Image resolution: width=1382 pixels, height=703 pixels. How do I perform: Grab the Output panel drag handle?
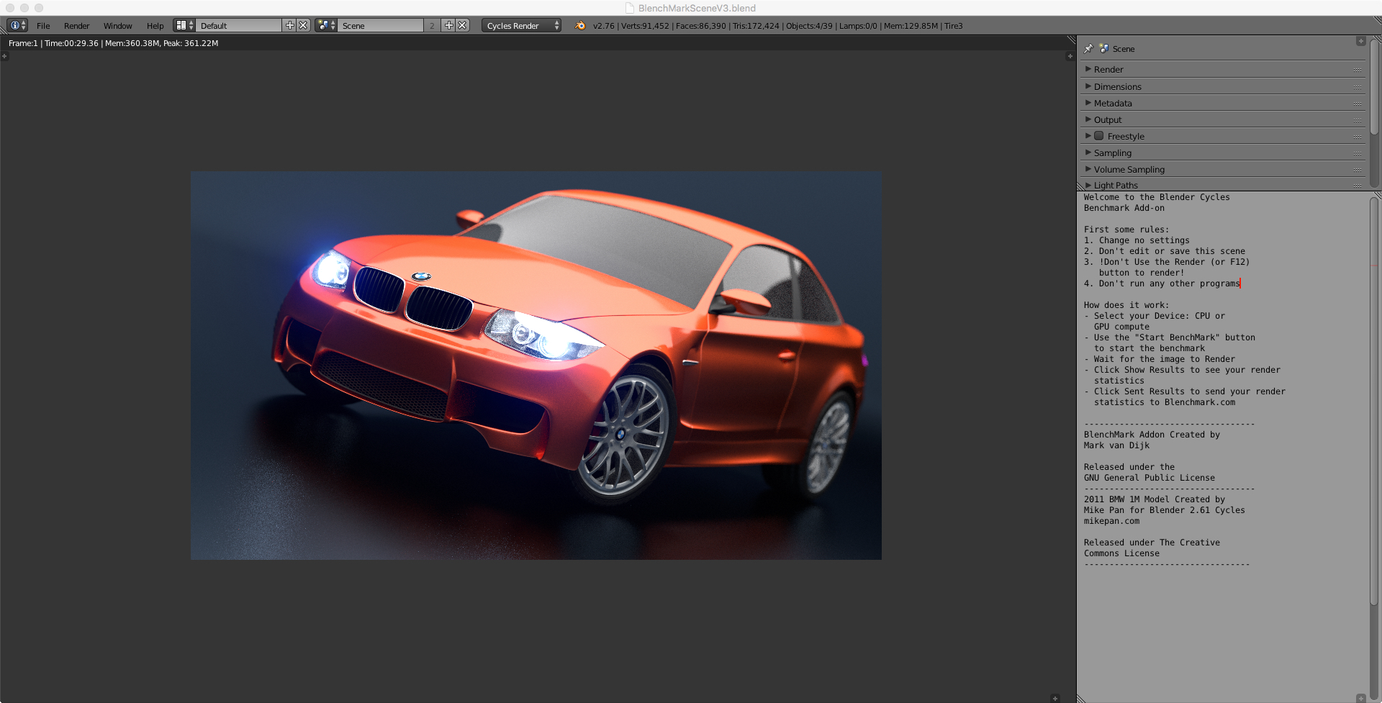click(x=1358, y=120)
